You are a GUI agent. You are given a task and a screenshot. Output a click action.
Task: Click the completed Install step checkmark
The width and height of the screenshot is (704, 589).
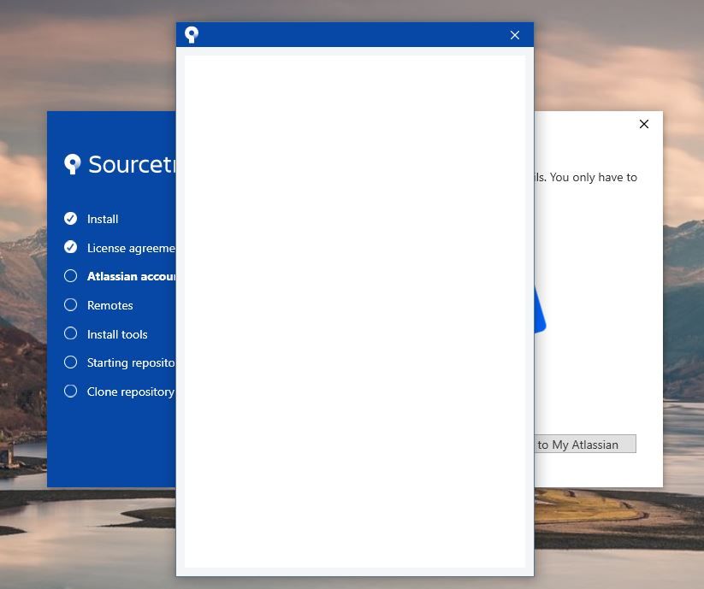coord(70,219)
